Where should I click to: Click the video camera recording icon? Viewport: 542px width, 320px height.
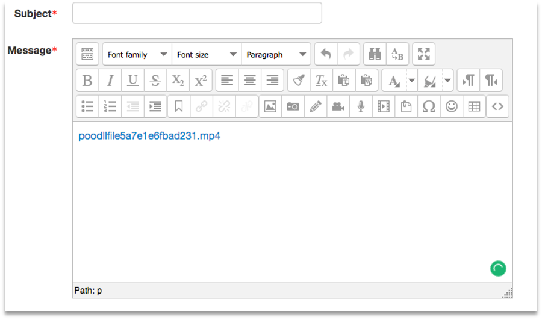[338, 106]
